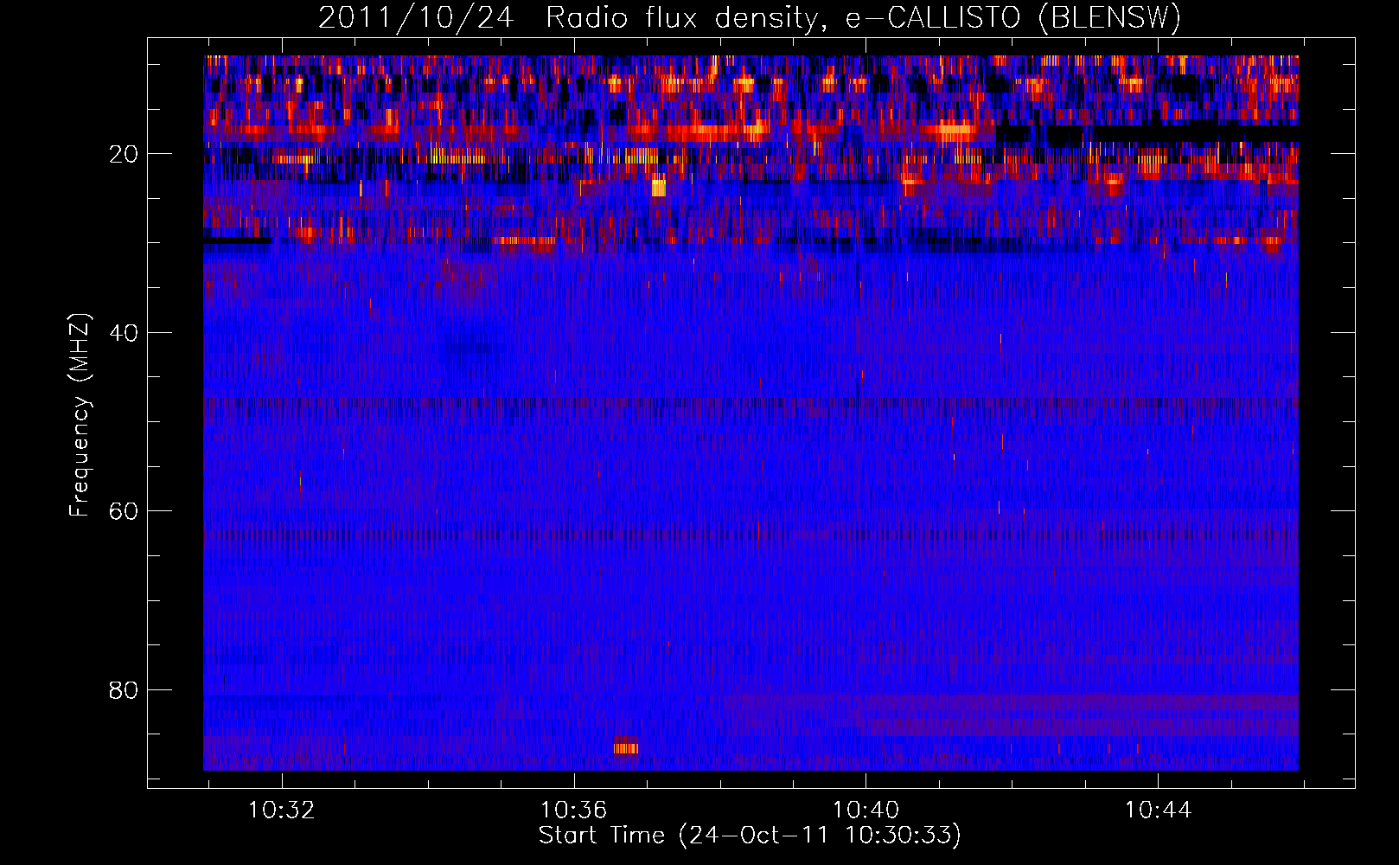Click the orange patch near 87 MHz

[x=626, y=748]
